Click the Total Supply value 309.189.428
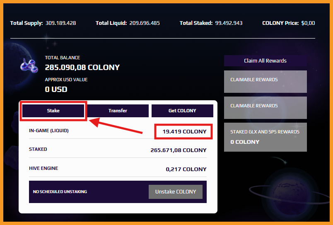The image size is (333, 225). [61, 23]
